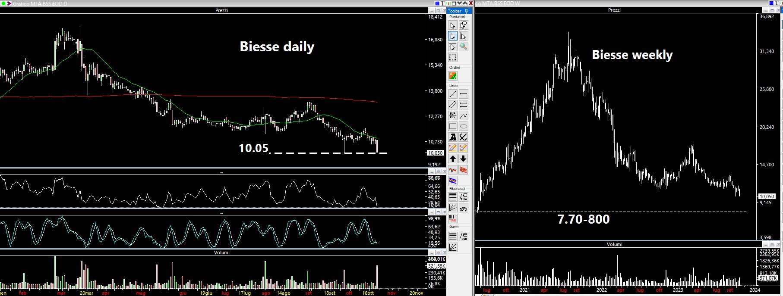Select the zigzag polyline tool
This screenshot has height=296, width=783.
click(463, 115)
